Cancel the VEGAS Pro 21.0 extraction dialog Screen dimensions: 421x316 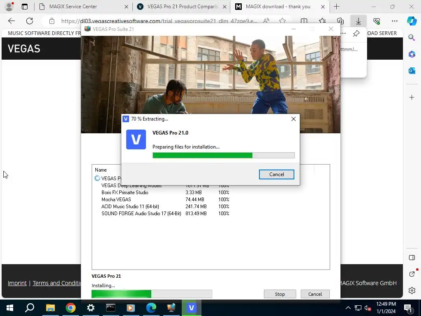(276, 174)
